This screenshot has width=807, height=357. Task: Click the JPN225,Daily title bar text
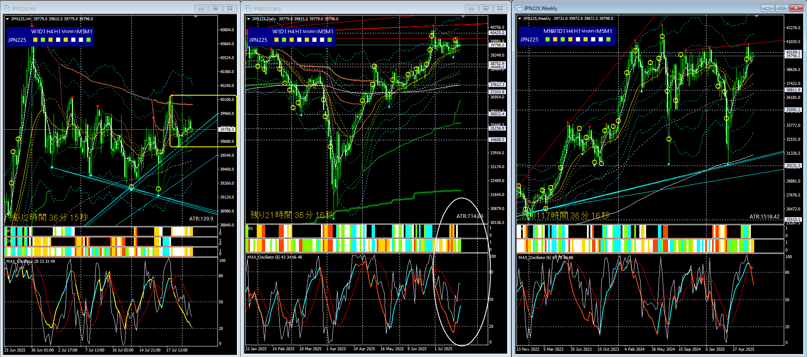coord(267,8)
